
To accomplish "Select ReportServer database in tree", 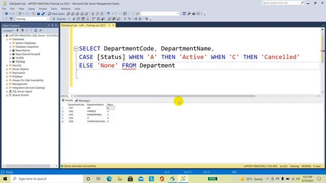I will pyautogui.click(x=23, y=50).
